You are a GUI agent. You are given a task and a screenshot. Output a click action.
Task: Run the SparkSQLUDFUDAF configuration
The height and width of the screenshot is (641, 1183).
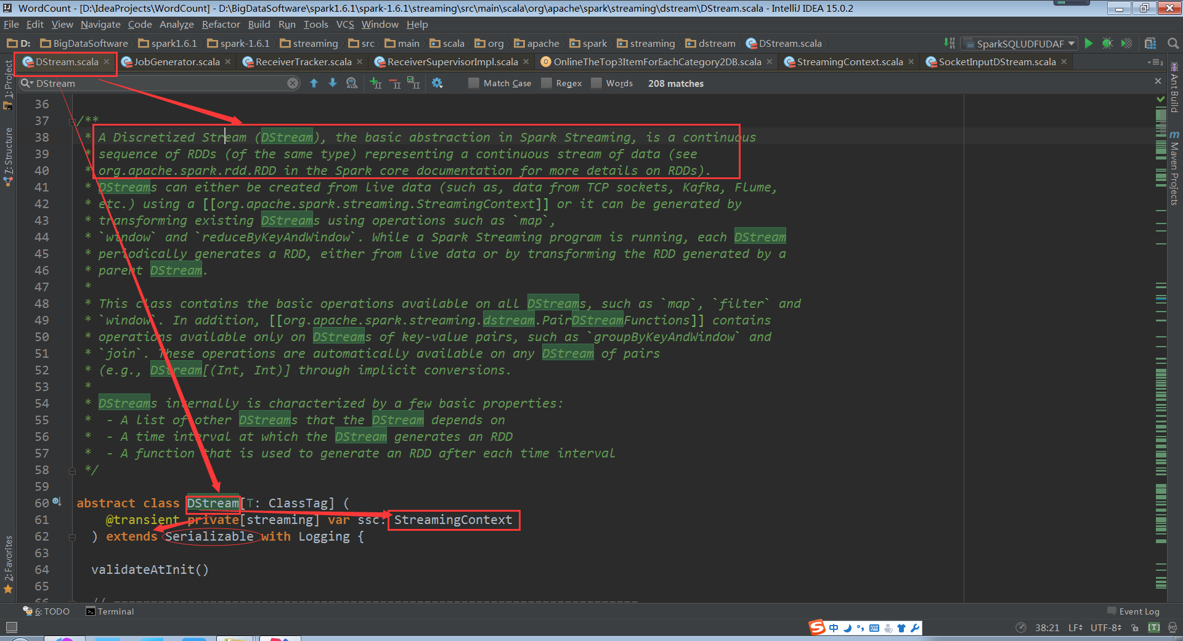(x=1089, y=43)
